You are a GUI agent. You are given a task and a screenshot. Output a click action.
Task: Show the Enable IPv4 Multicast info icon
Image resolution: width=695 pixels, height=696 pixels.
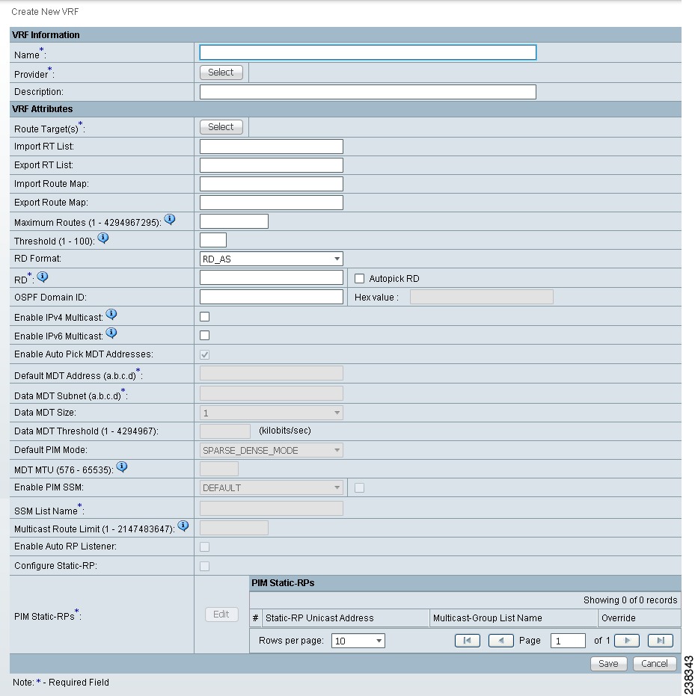(111, 314)
